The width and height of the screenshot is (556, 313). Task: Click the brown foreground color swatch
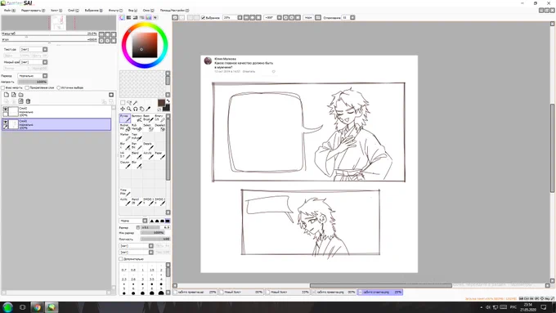[x=161, y=103]
